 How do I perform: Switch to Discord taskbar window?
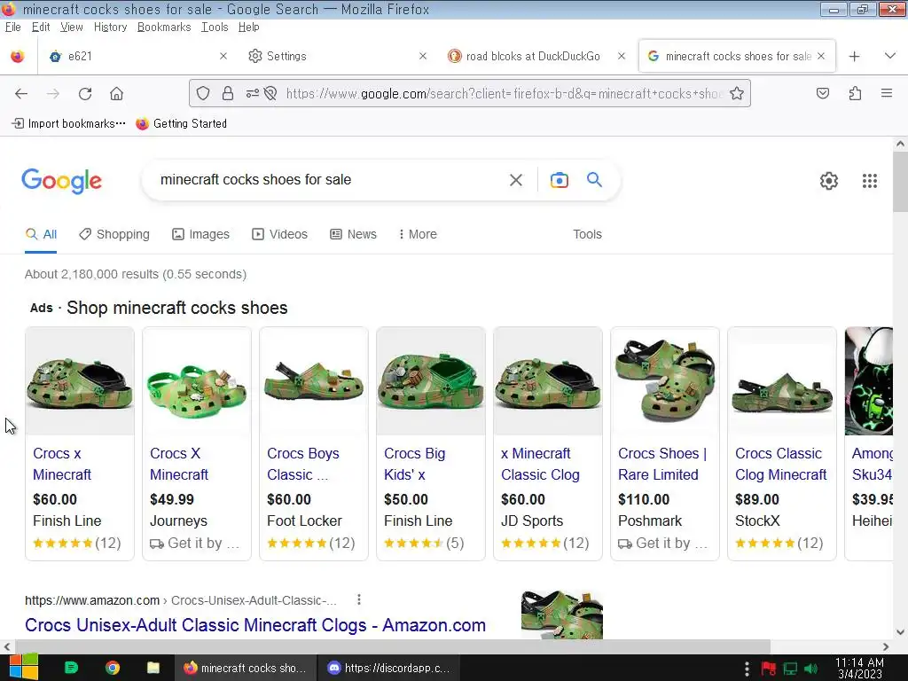click(x=388, y=668)
